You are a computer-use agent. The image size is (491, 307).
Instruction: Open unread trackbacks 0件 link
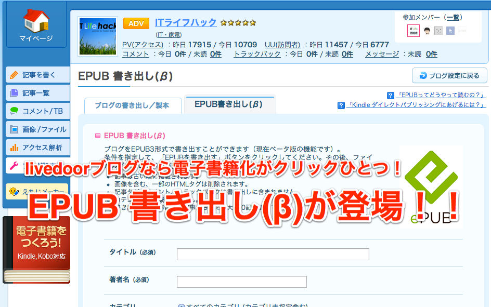(347, 54)
